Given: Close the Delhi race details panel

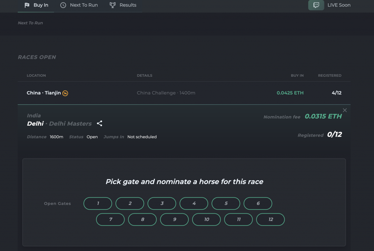Looking at the screenshot, I should coord(344,110).
